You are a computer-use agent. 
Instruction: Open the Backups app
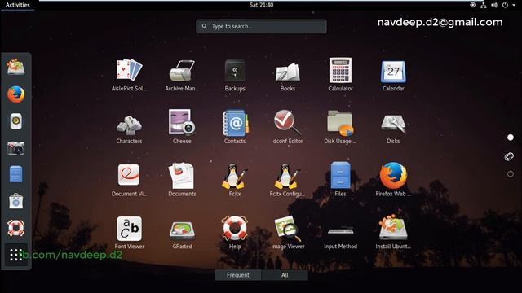pos(235,75)
